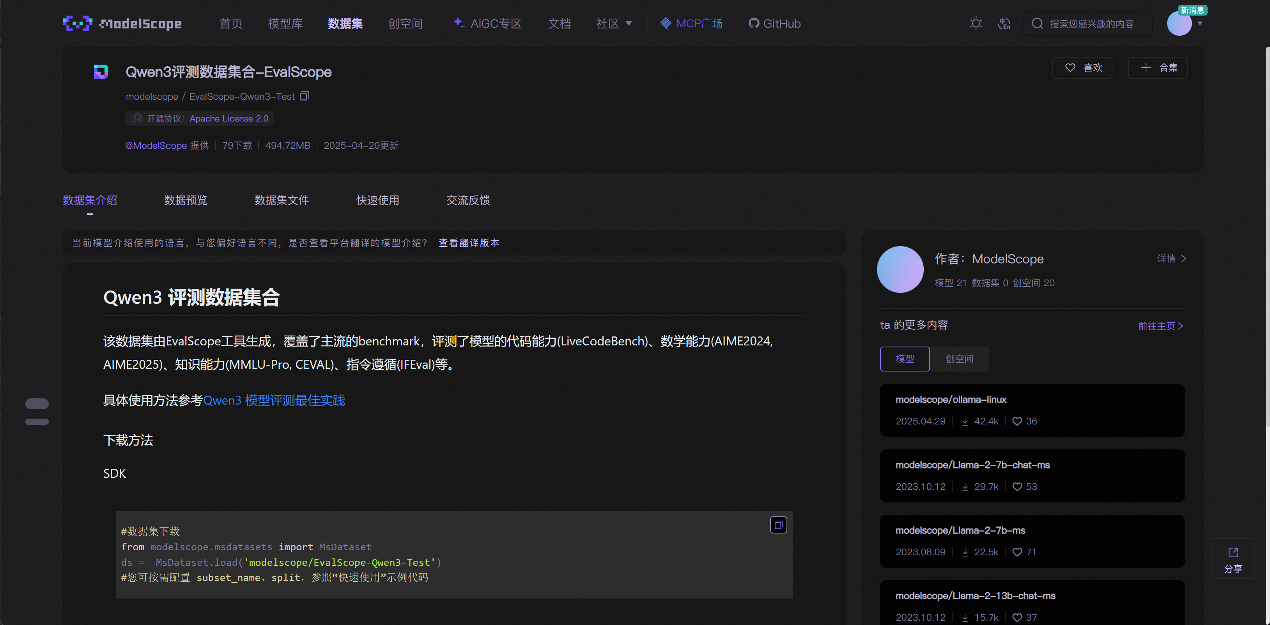Viewport: 1270px width, 625px height.
Task: Click the ModelScope logo icon
Action: click(78, 23)
